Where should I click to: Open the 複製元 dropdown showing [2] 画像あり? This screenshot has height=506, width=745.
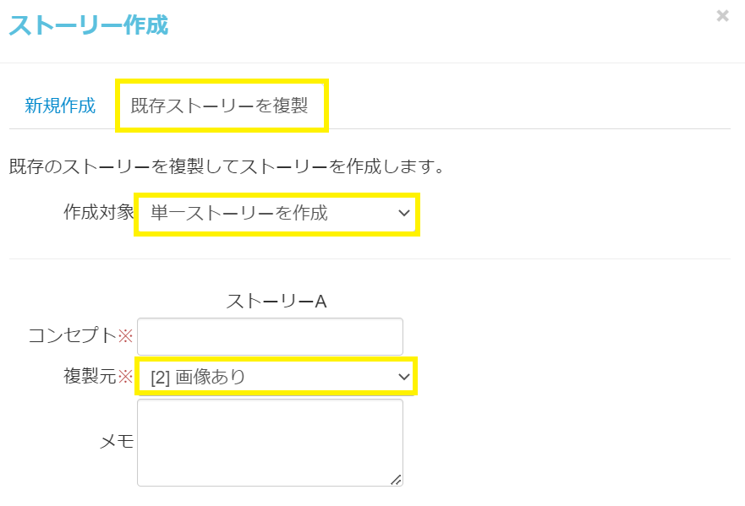pos(276,377)
